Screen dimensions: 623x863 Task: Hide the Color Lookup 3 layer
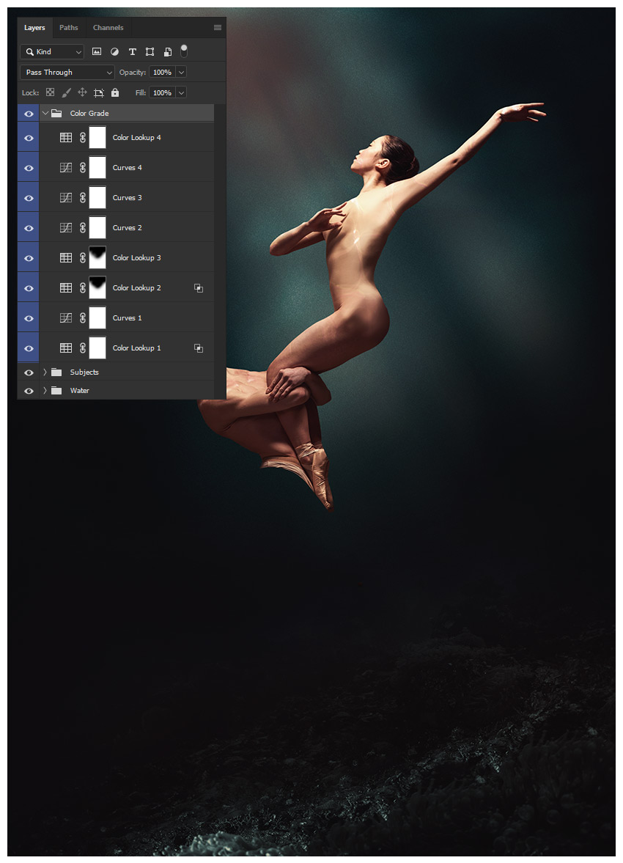[x=29, y=258]
